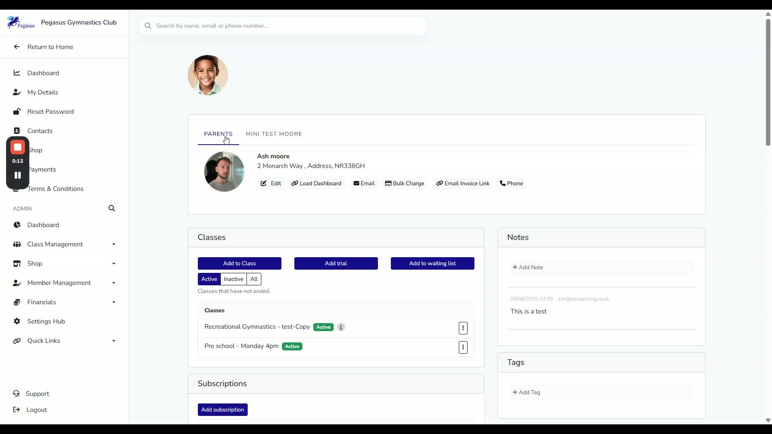This screenshot has width=772, height=434.
Task: Switch classes filter to Inactive
Action: tap(234, 279)
